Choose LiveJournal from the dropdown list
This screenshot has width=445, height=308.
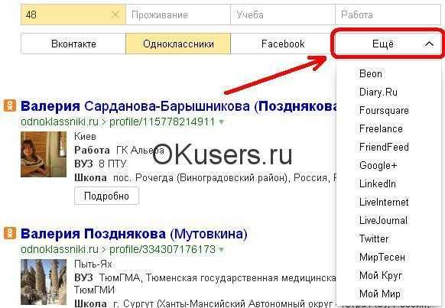pyautogui.click(x=383, y=220)
